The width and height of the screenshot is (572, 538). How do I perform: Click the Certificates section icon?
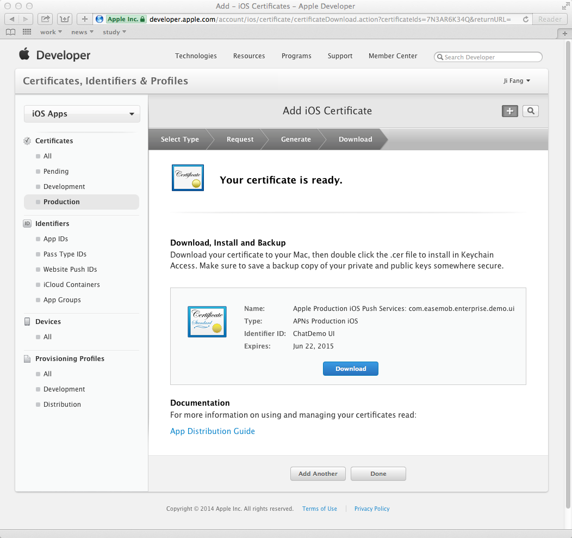(x=27, y=140)
